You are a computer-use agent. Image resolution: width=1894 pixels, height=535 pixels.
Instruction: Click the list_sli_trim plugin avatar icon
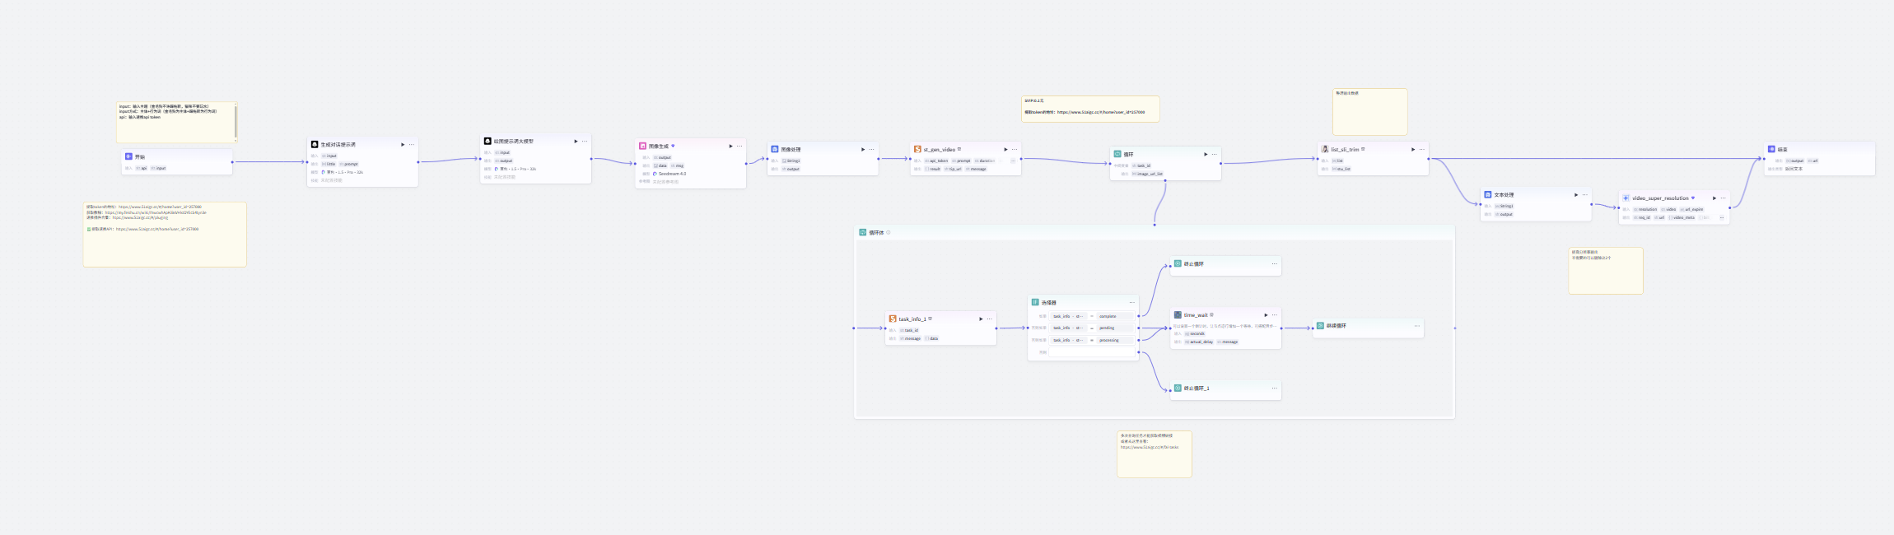1325,149
